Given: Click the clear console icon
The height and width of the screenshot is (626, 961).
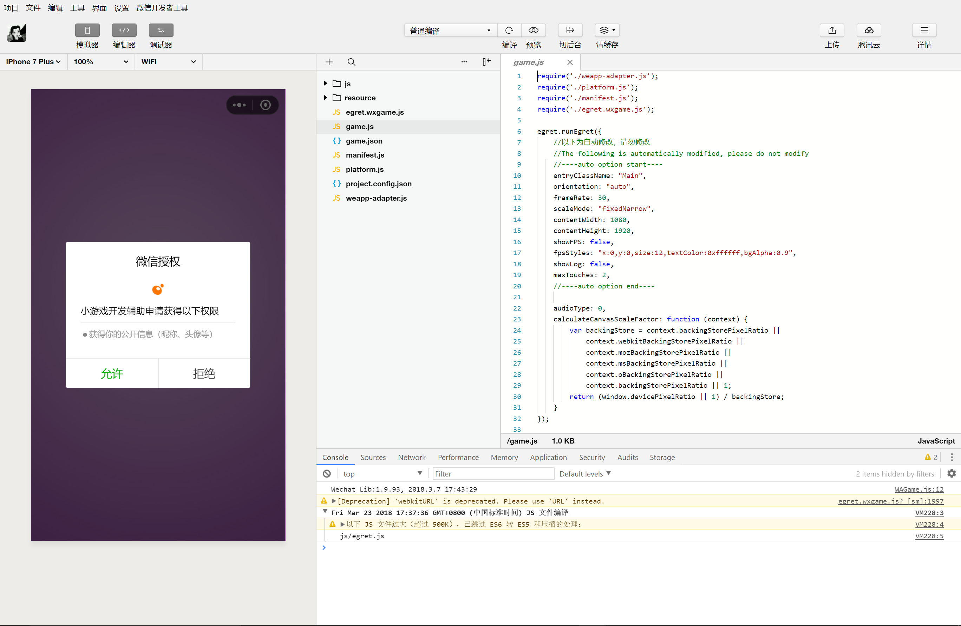Looking at the screenshot, I should pos(327,473).
